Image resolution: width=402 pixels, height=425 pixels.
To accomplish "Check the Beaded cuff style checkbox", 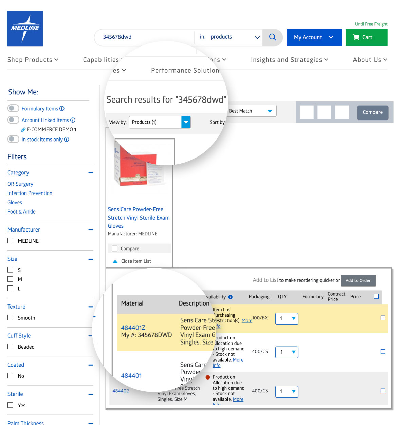I will tap(11, 347).
